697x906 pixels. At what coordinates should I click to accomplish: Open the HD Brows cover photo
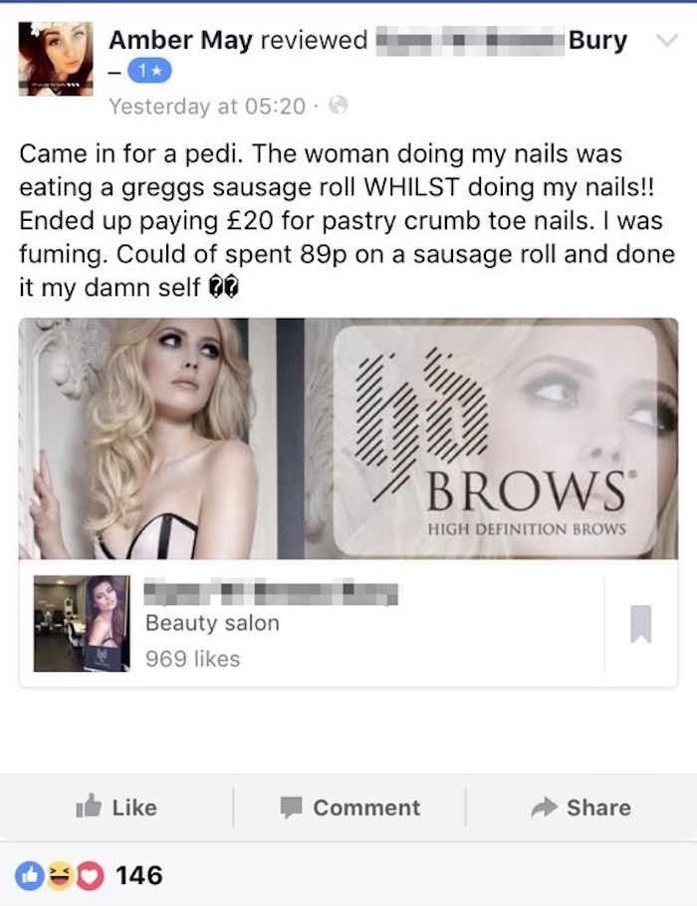348,438
